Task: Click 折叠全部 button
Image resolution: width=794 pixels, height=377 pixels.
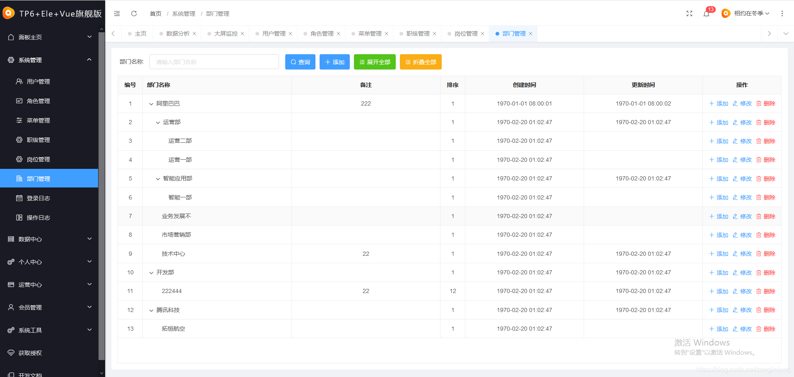Action: click(421, 62)
